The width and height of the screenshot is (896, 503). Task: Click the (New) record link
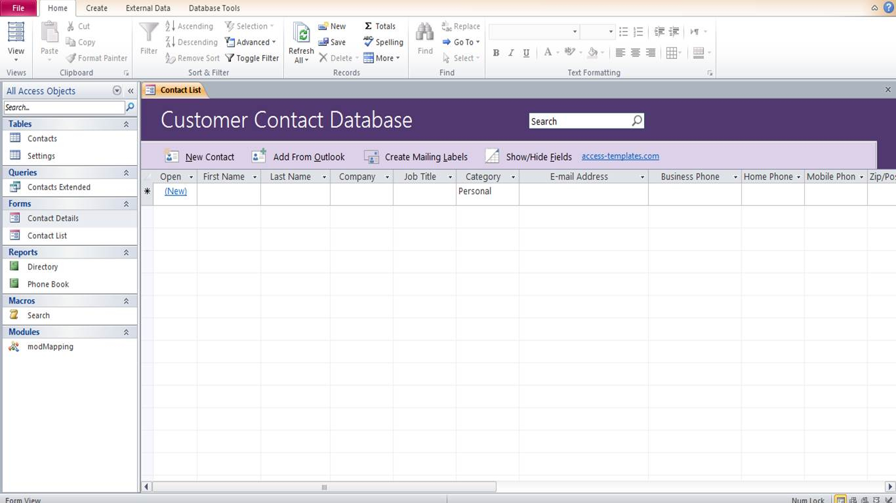pyautogui.click(x=175, y=191)
